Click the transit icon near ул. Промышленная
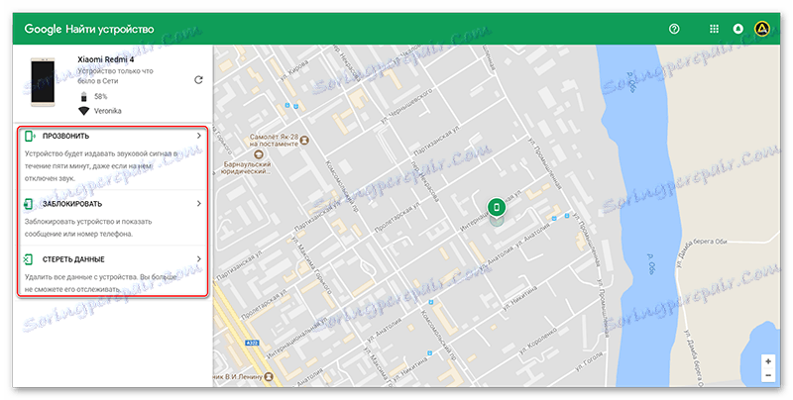This screenshot has width=793, height=400. (567, 215)
